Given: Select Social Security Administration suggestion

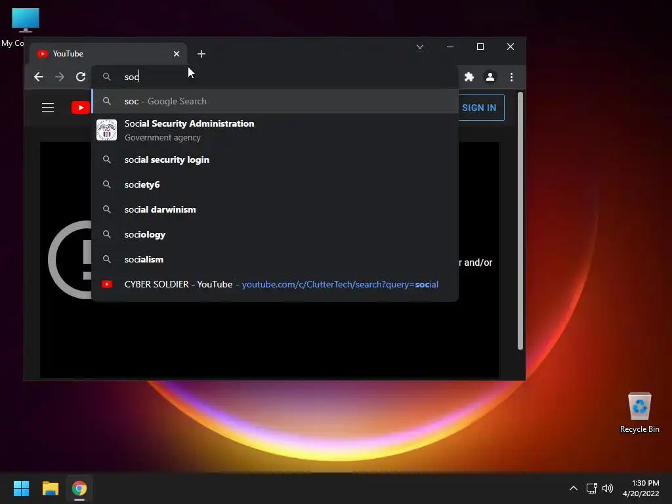Looking at the screenshot, I should [x=275, y=130].
